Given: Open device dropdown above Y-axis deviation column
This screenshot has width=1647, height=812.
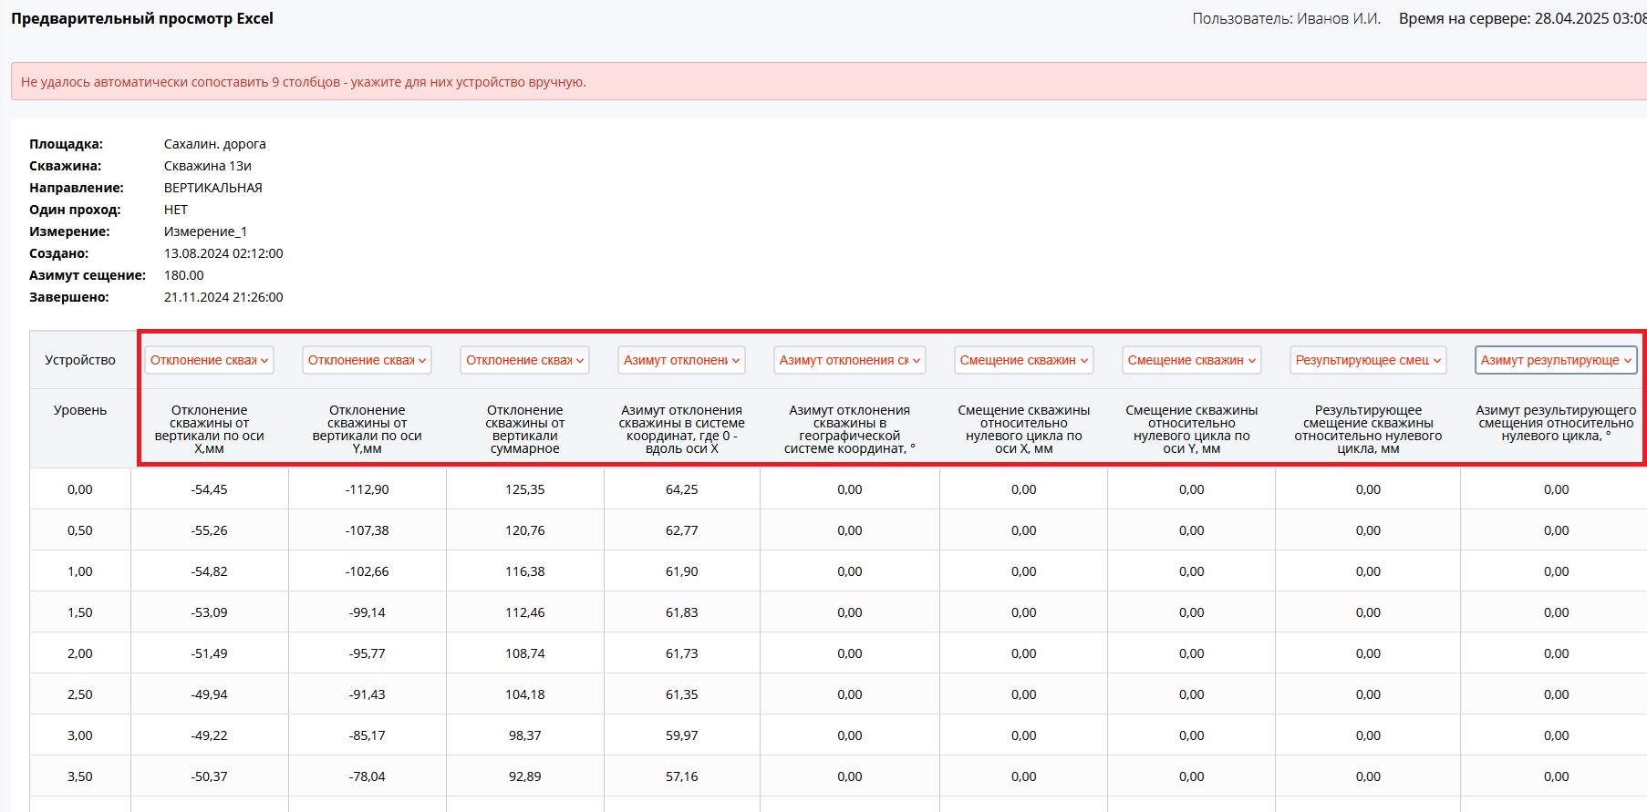Looking at the screenshot, I should click(x=367, y=360).
